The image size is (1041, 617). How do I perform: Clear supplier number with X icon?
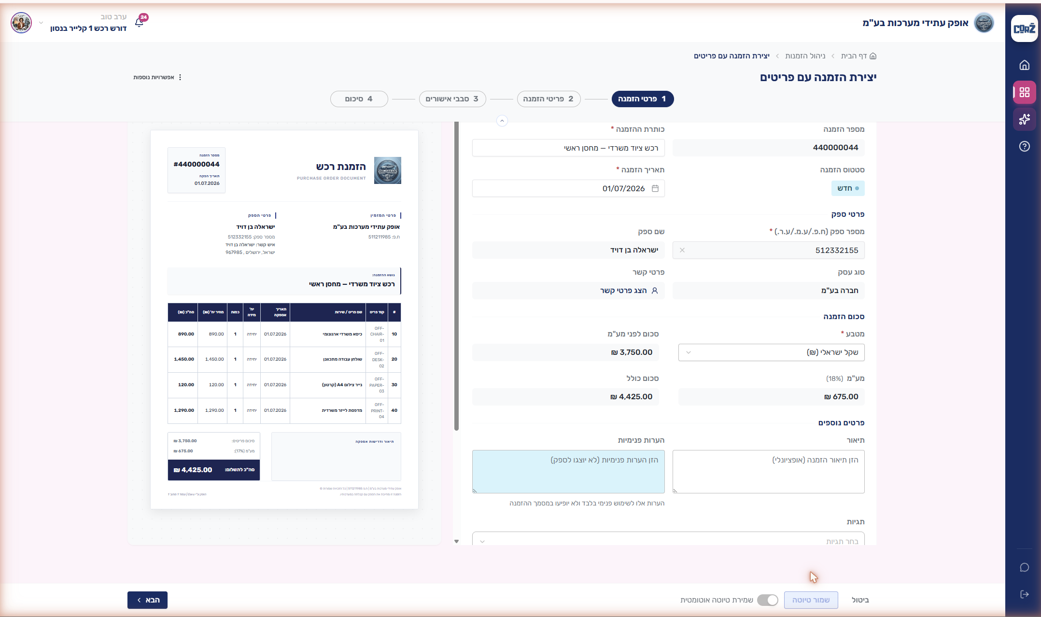tap(682, 250)
